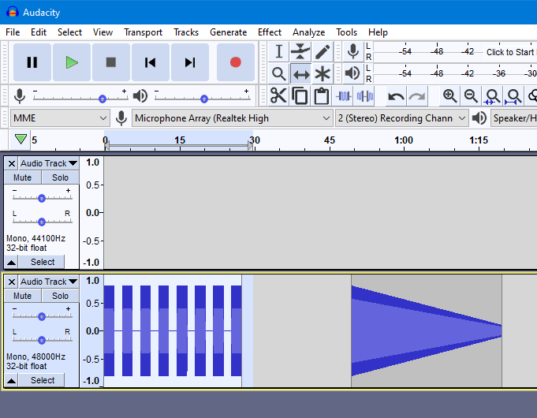Click the Pause button
Viewport: 537px width, 418px height.
[x=32, y=62]
